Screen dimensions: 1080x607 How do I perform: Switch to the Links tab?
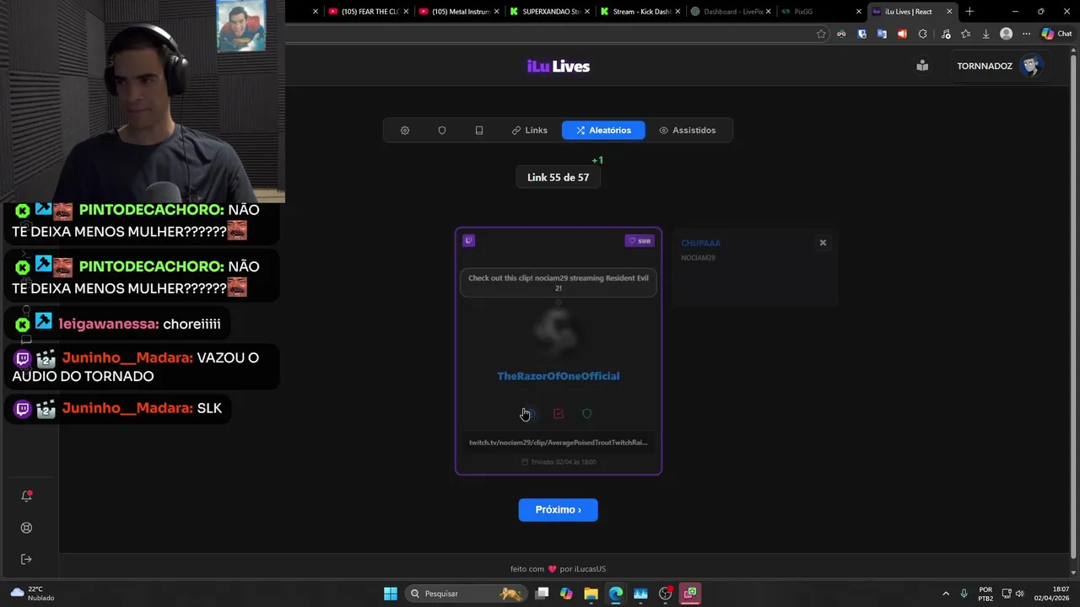[530, 131]
